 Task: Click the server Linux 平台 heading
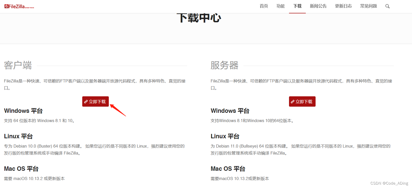tap(225, 136)
